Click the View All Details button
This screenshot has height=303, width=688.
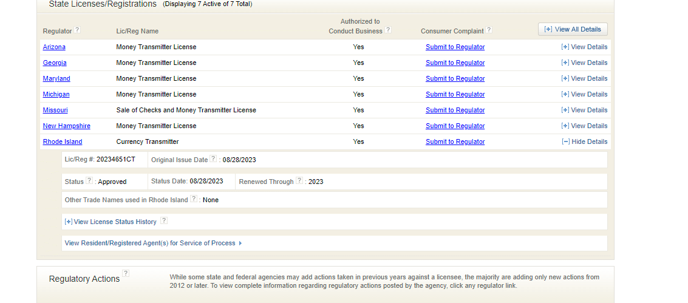coord(573,29)
